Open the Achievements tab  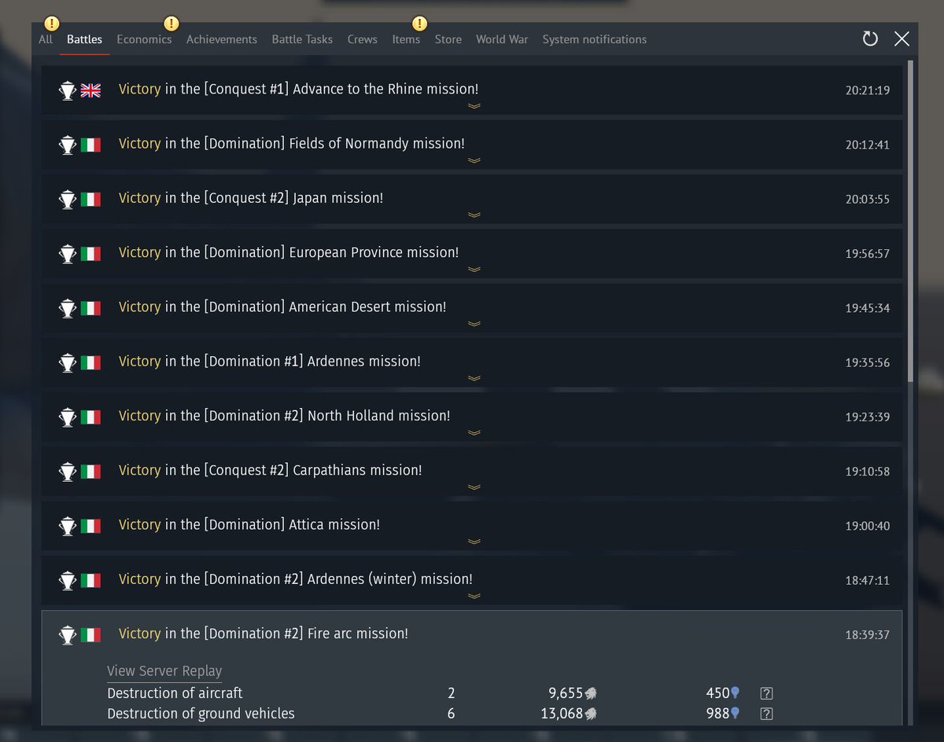pos(222,39)
